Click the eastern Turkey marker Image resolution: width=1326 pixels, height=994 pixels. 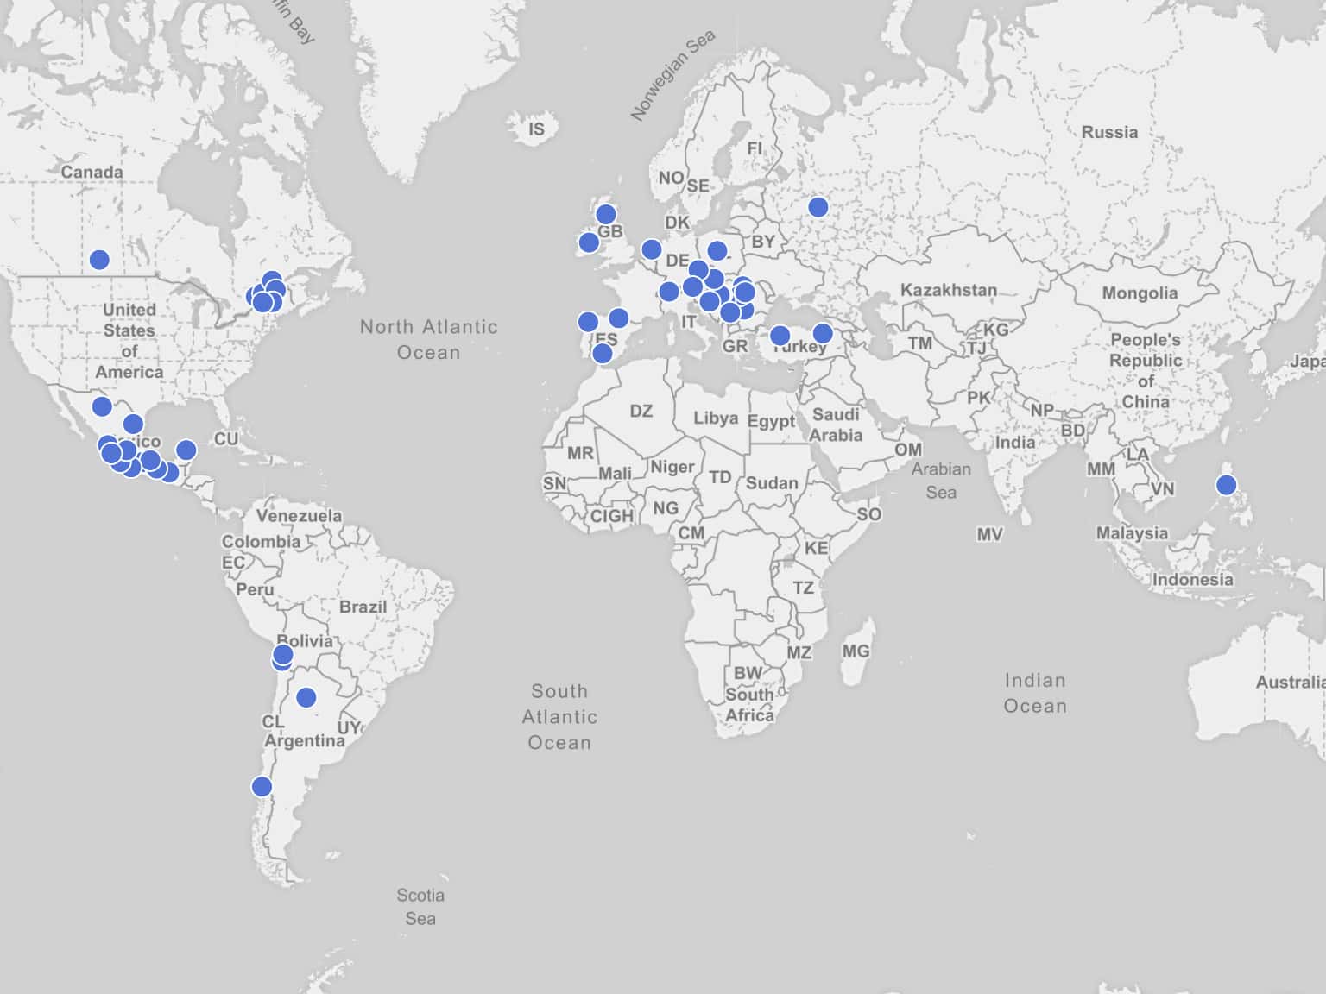(823, 333)
